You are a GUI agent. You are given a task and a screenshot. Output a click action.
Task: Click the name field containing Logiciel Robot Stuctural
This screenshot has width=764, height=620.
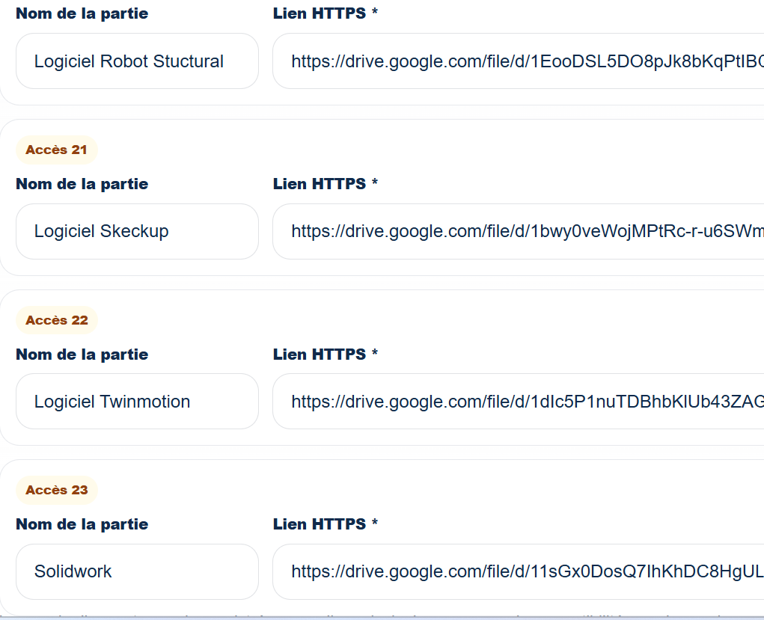pyautogui.click(x=137, y=61)
